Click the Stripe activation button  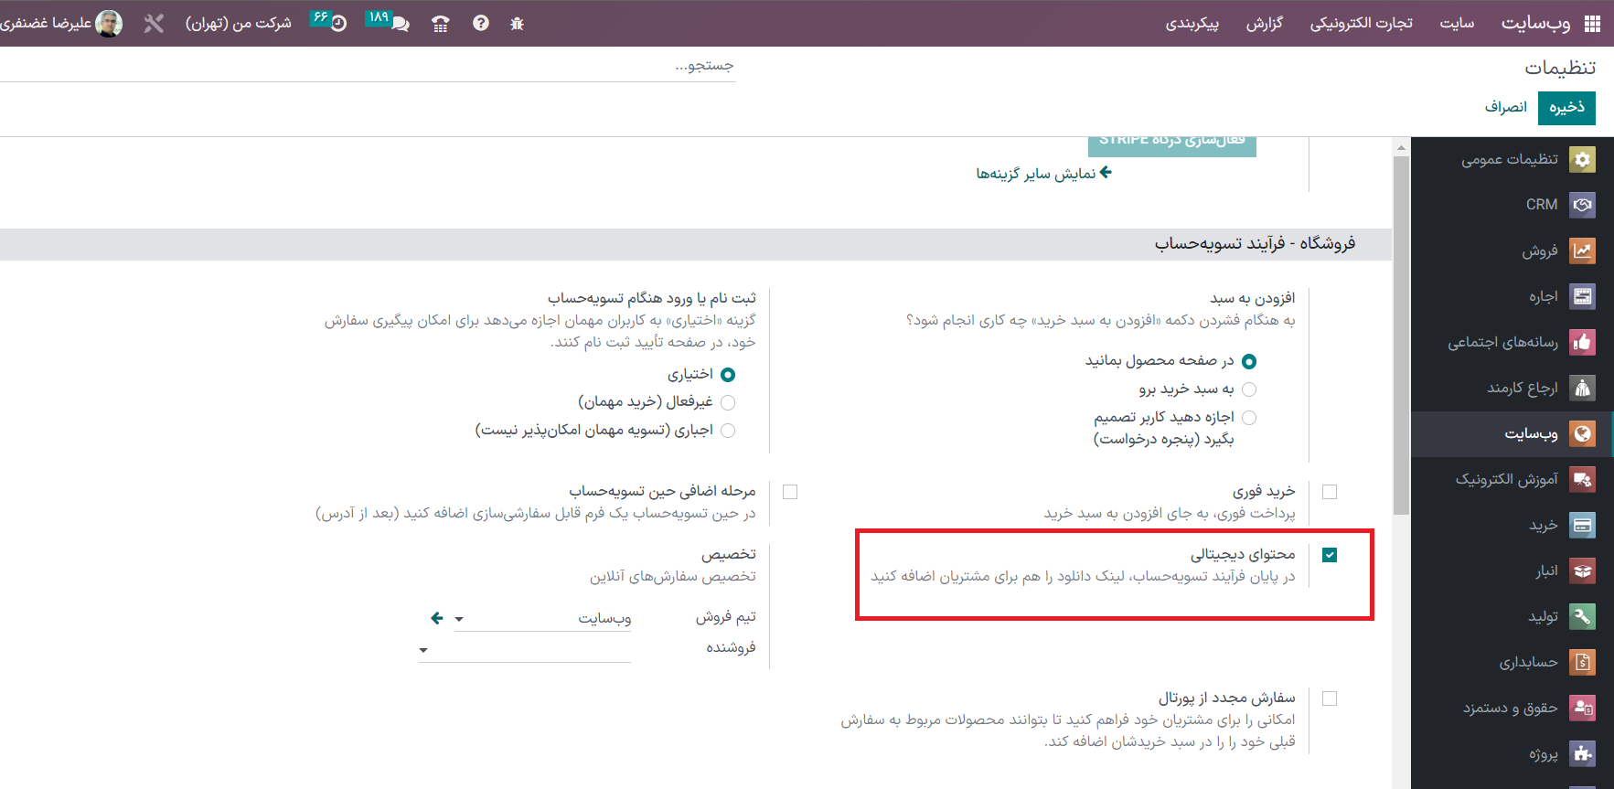point(1172,145)
